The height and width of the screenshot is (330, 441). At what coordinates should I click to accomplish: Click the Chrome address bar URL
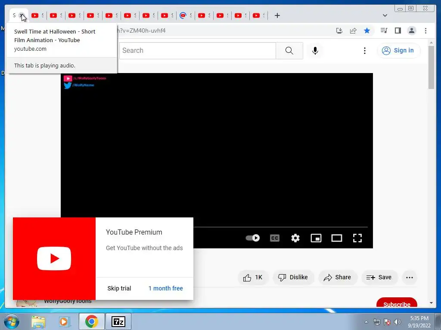[141, 31]
